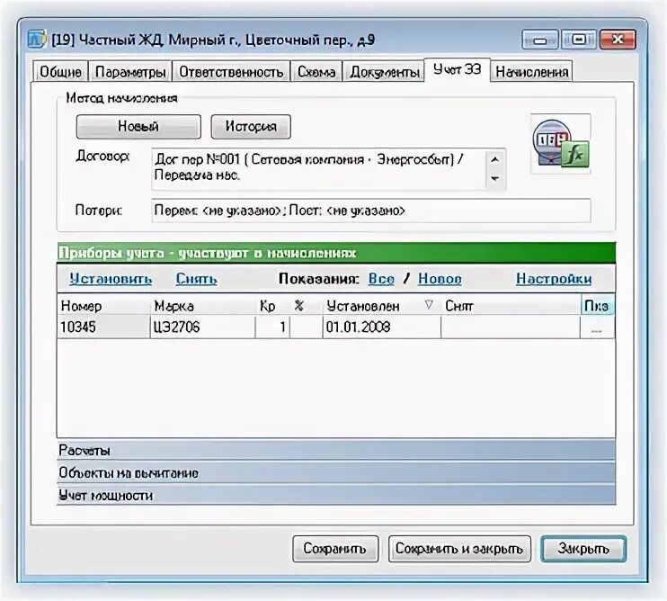The width and height of the screenshot is (667, 601).
Task: Select meter number 10345 cell
Action: [103, 327]
